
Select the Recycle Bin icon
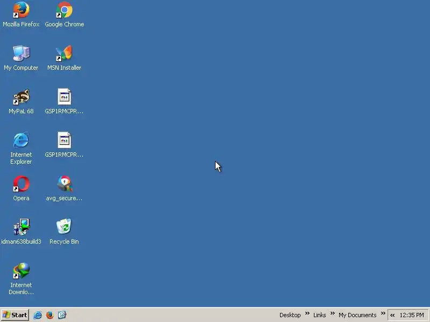pyautogui.click(x=64, y=232)
